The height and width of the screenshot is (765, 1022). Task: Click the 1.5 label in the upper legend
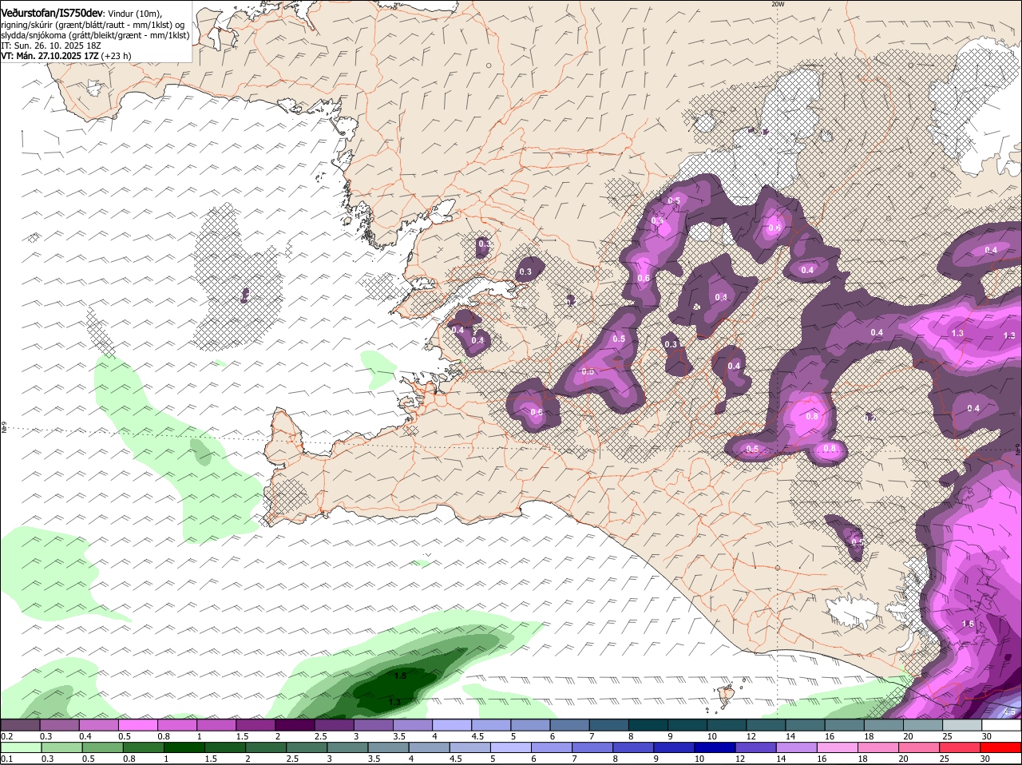[x=242, y=735]
